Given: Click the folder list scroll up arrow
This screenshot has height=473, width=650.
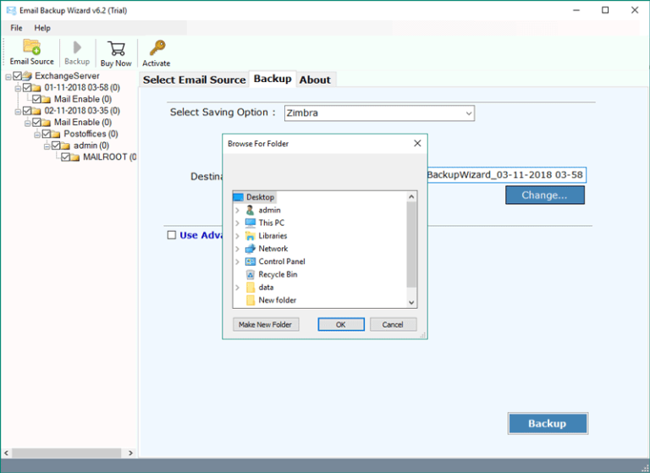Looking at the screenshot, I should tap(411, 197).
